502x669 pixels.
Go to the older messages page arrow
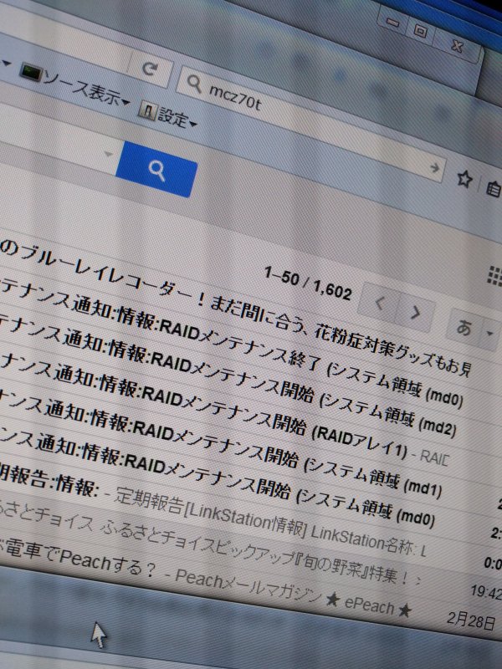(415, 313)
